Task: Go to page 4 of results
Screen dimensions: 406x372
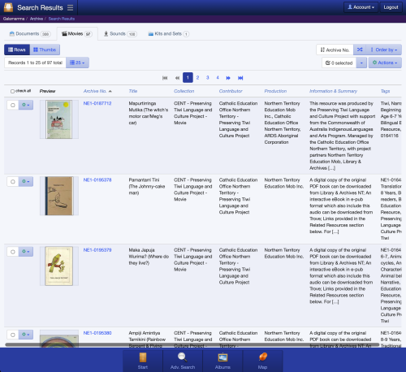Action: pyautogui.click(x=218, y=78)
